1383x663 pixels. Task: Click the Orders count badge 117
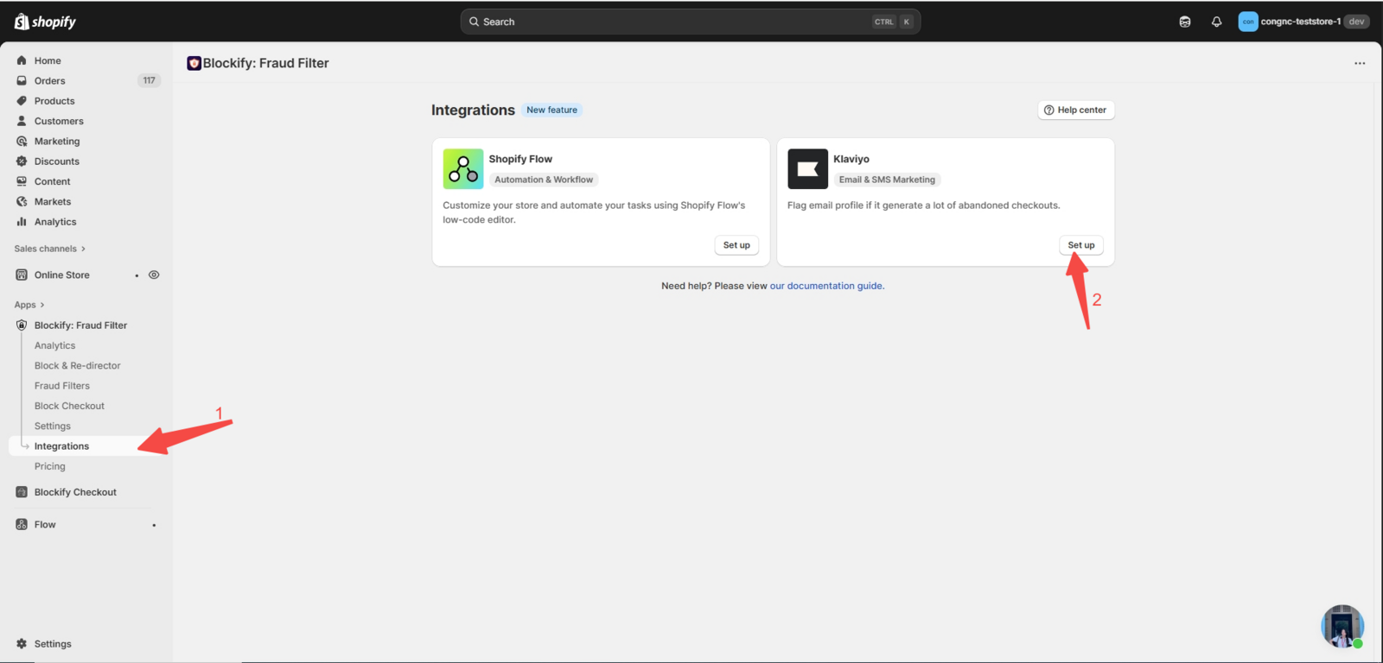[x=150, y=80]
